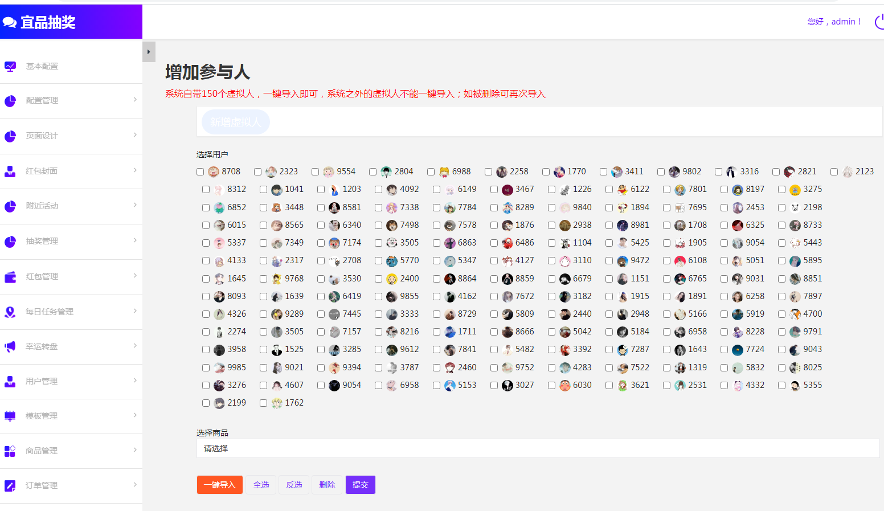Click the 幸运转盘 megaphone icon
Image resolution: width=884 pixels, height=511 pixels.
click(x=10, y=346)
